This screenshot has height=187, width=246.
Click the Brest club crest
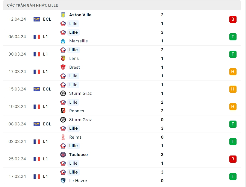pos(63,67)
